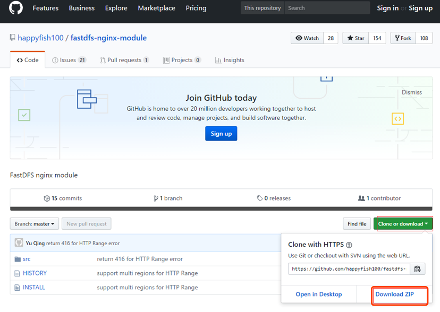Click the src folder icon
Viewport: 440px width, 312px height.
coord(18,259)
